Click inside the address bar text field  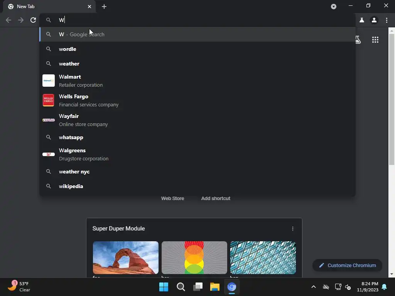tap(196, 20)
